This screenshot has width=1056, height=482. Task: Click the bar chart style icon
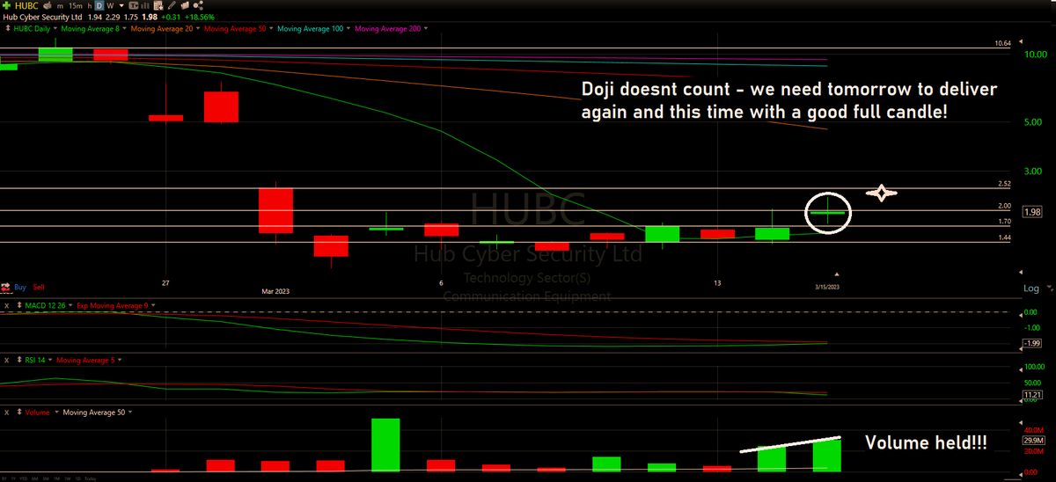[144, 5]
